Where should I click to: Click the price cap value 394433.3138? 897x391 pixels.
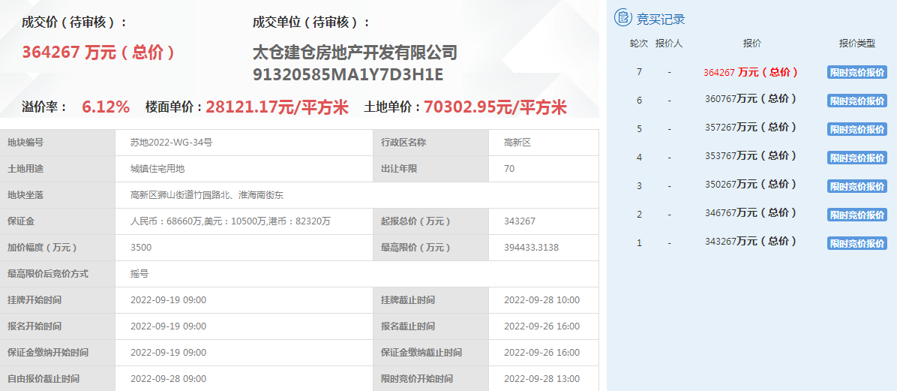[532, 248]
